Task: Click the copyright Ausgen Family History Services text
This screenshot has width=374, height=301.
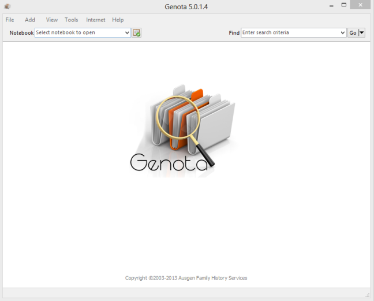Action: coord(186,278)
